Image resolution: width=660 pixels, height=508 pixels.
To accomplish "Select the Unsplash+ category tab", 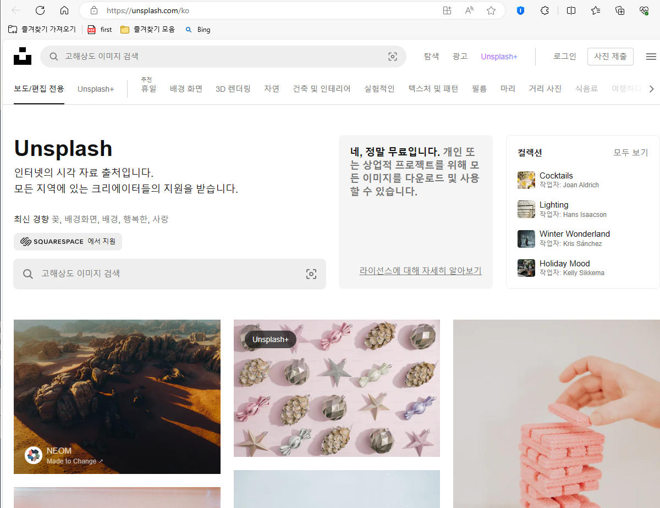I will pyautogui.click(x=96, y=89).
